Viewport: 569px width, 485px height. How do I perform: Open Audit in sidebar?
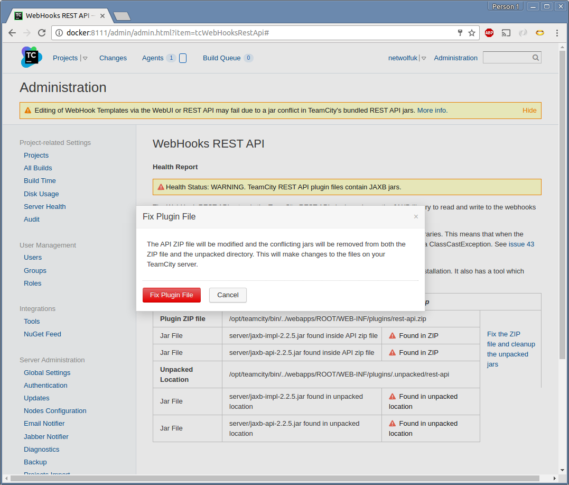point(32,219)
